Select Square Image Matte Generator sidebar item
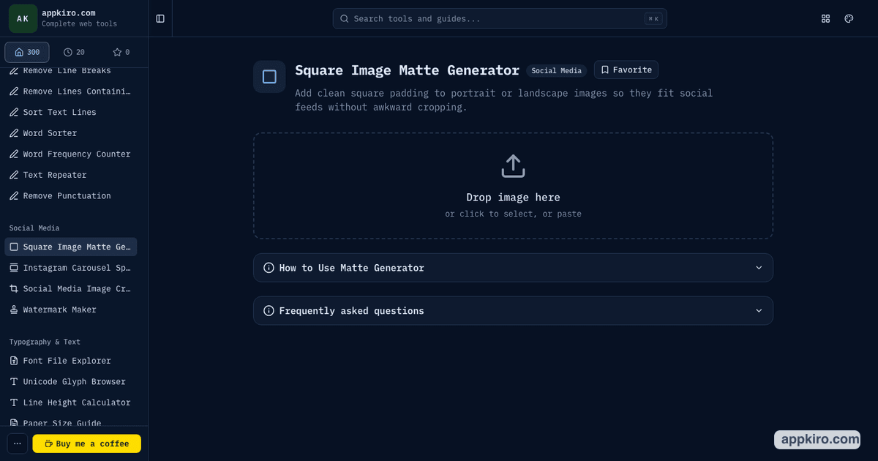878x461 pixels. point(71,247)
